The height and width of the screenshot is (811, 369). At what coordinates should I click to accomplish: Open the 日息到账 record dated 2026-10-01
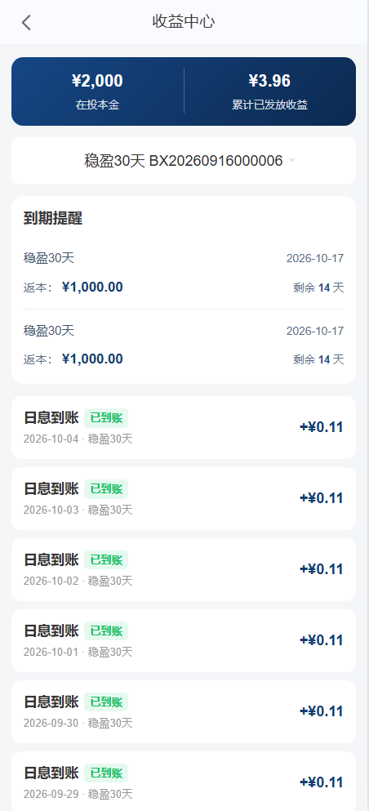point(184,640)
